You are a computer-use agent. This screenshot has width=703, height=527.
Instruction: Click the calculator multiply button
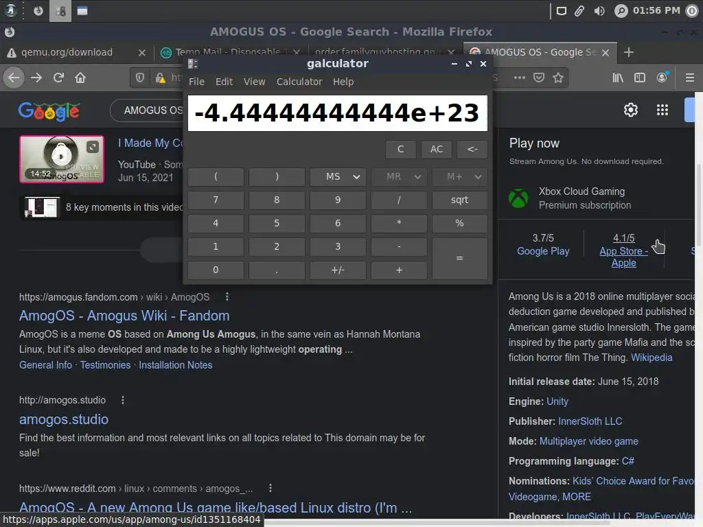click(x=399, y=223)
